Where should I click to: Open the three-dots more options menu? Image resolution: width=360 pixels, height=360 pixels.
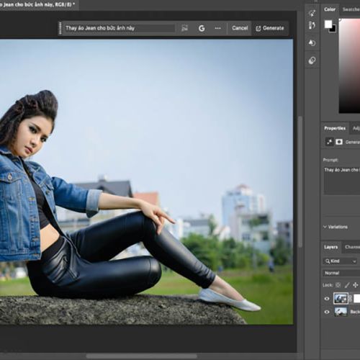[x=217, y=28]
